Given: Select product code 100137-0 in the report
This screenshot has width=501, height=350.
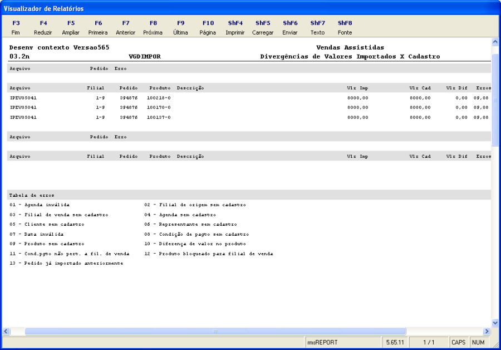Looking at the screenshot, I should point(159,118).
